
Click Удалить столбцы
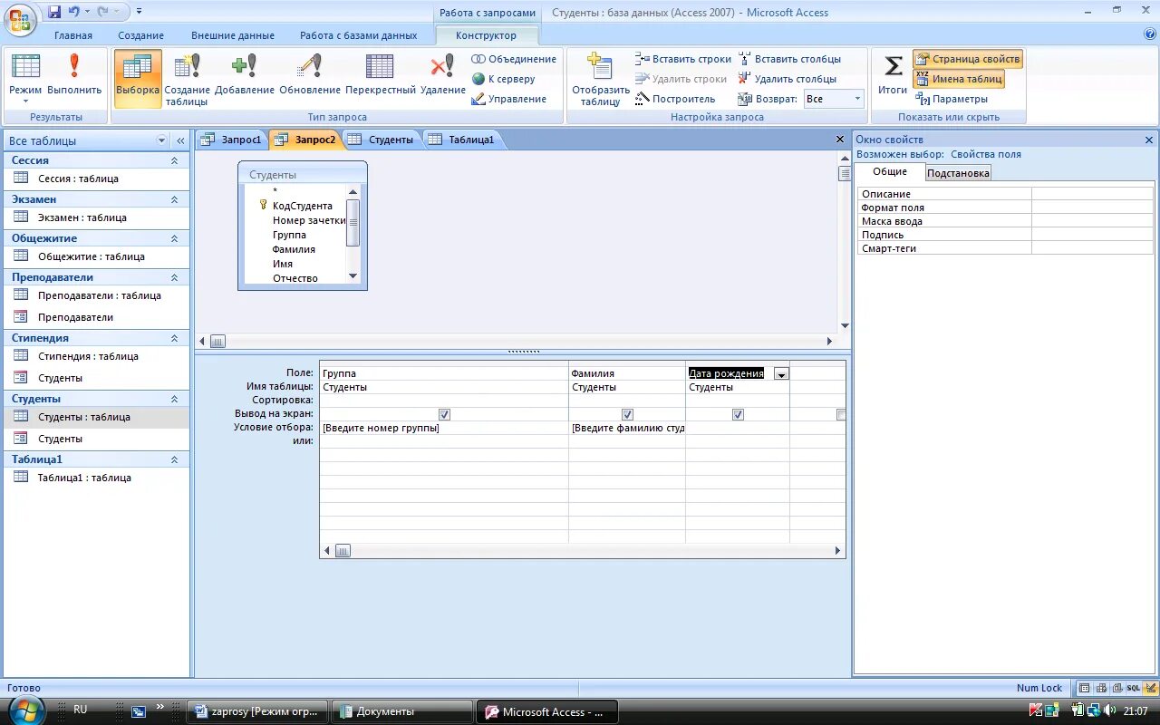tap(788, 79)
